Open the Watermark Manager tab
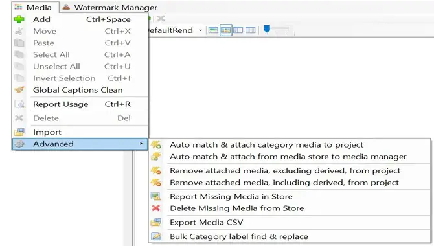 pos(110,8)
